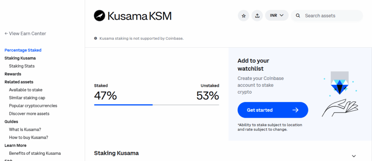Screen dimensions: 372x161
Task: Go back to View Earn Center
Action: (x=25, y=33)
